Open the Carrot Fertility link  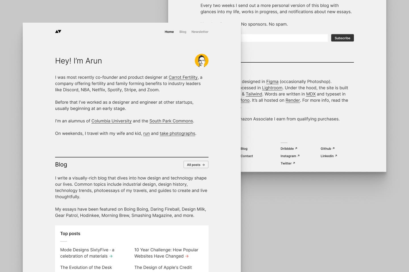(x=183, y=77)
